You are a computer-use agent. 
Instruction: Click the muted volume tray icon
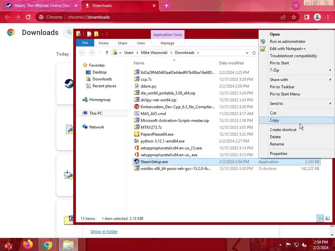pos(305,245)
